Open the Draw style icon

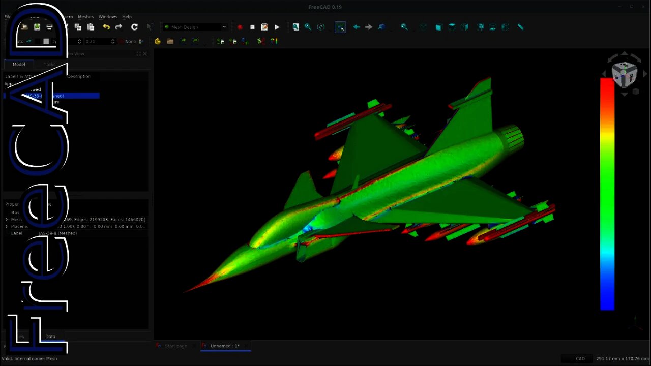point(321,27)
